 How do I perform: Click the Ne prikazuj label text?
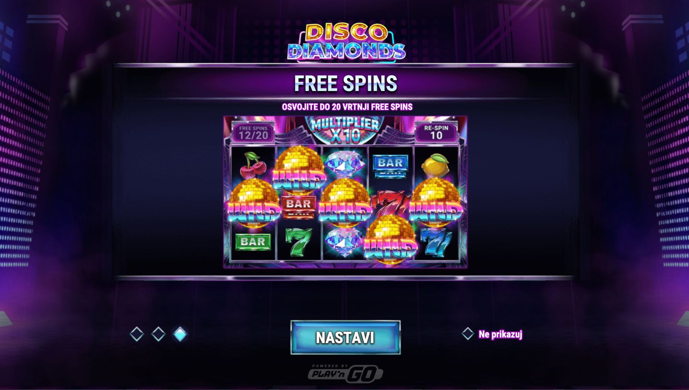[x=500, y=334]
